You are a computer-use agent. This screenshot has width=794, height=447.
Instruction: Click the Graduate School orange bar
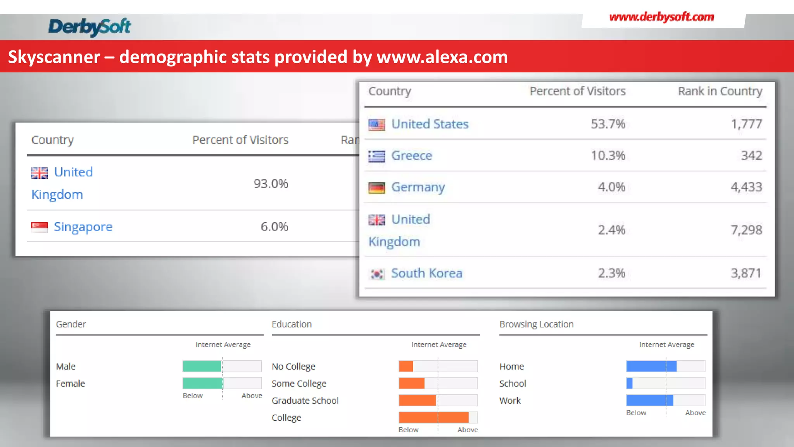click(x=417, y=400)
